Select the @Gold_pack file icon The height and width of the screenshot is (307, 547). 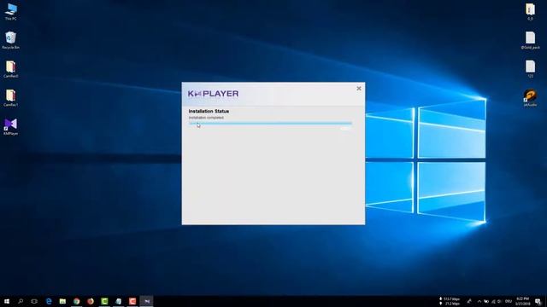[x=530, y=40]
